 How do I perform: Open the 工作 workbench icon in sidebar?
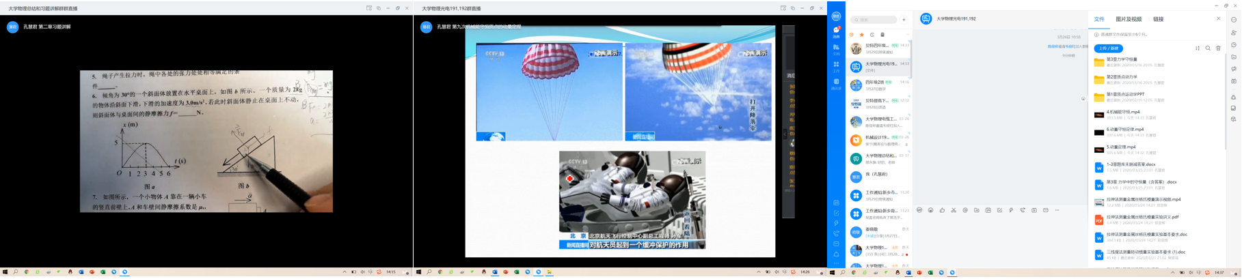click(x=836, y=65)
